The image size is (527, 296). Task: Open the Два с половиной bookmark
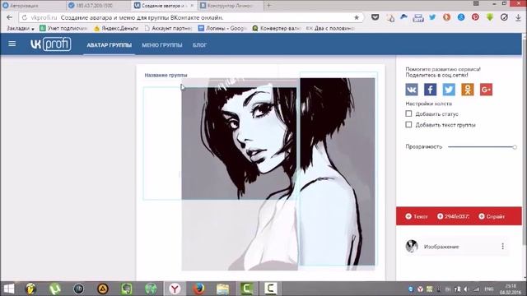coord(330,29)
